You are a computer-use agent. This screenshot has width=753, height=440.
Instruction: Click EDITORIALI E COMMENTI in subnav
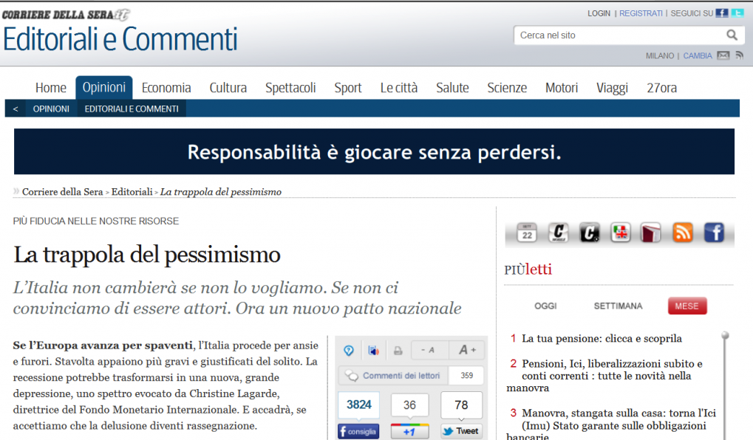(x=132, y=109)
